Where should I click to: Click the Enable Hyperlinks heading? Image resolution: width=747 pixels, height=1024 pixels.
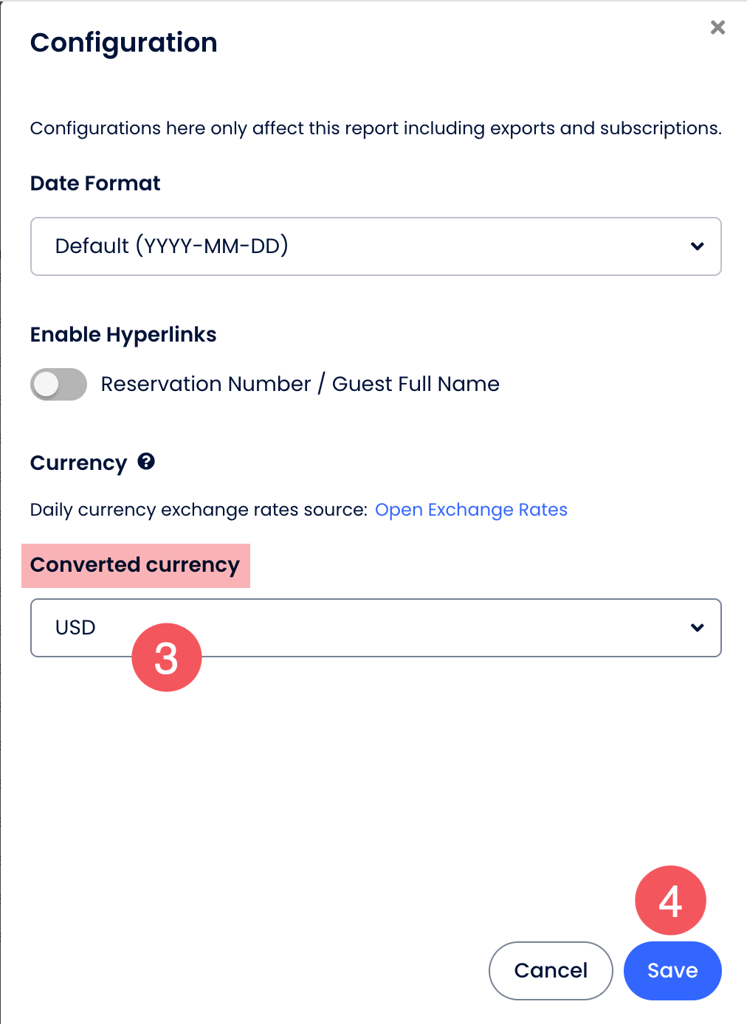(123, 335)
